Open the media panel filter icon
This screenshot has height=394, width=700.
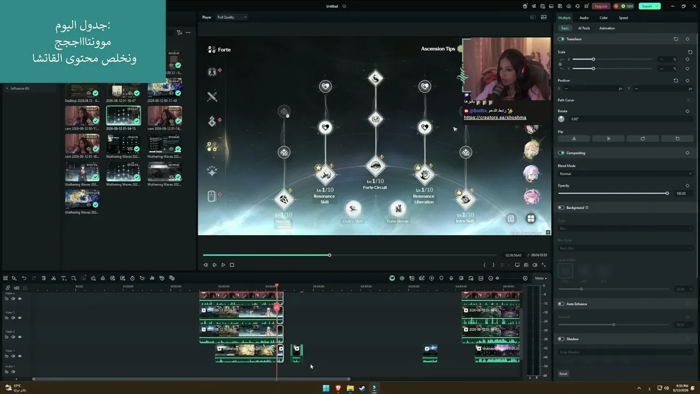click(179, 32)
